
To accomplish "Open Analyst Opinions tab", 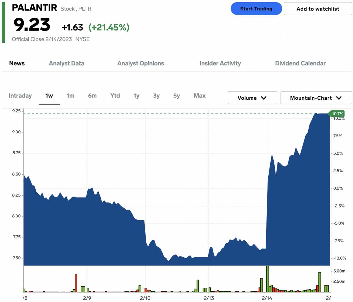I will click(x=141, y=63).
